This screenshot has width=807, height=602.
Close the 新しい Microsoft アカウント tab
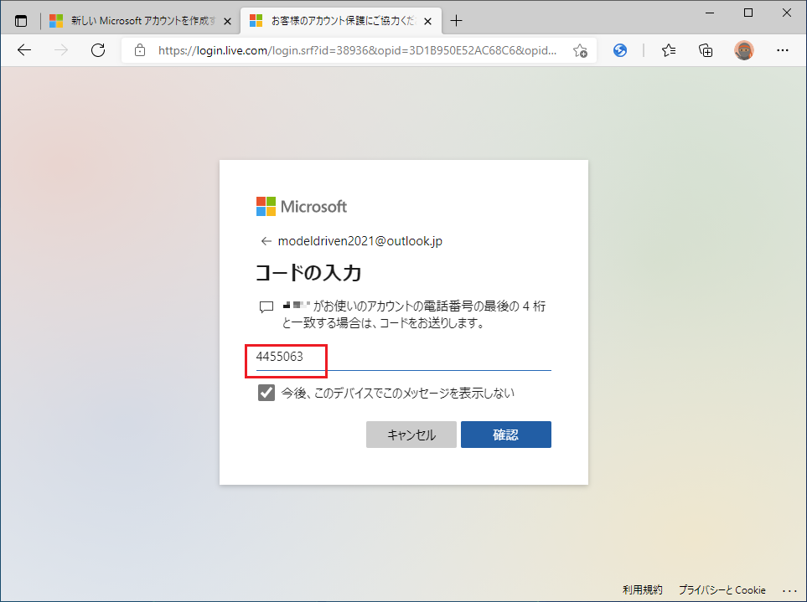227,22
